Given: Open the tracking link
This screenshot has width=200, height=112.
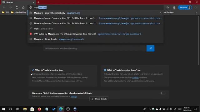Looking at the screenshot, I should pos(135,77).
